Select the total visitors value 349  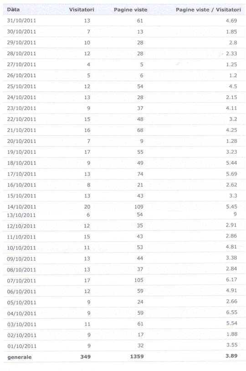[85, 357]
